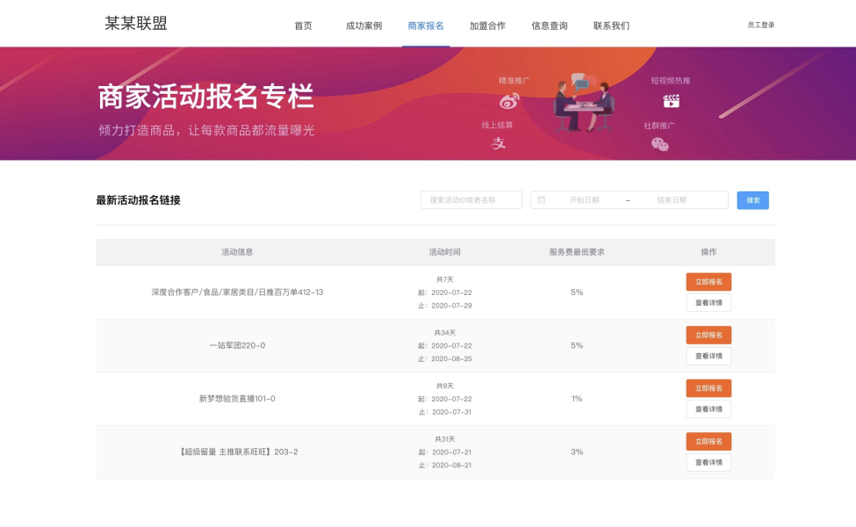856x527 pixels.
Task: Open the 结束日期 end date picker
Action: [672, 200]
